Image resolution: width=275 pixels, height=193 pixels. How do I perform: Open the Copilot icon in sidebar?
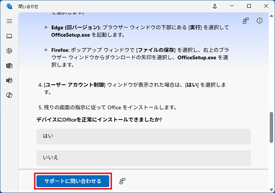pos(9,95)
